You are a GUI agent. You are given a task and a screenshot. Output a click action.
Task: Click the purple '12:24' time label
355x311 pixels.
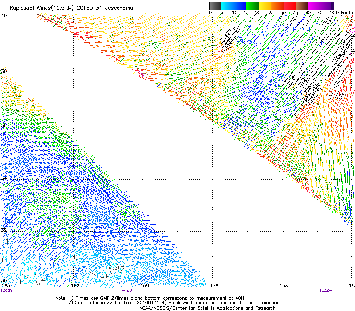tap(326, 290)
